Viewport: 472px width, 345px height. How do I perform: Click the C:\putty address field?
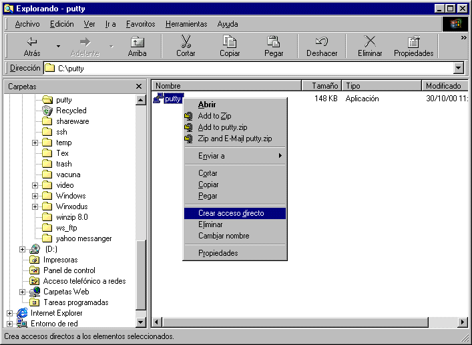coord(248,68)
